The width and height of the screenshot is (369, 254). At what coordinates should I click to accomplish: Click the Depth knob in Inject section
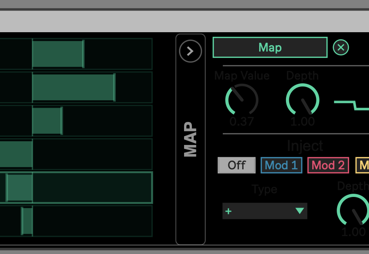point(353,210)
